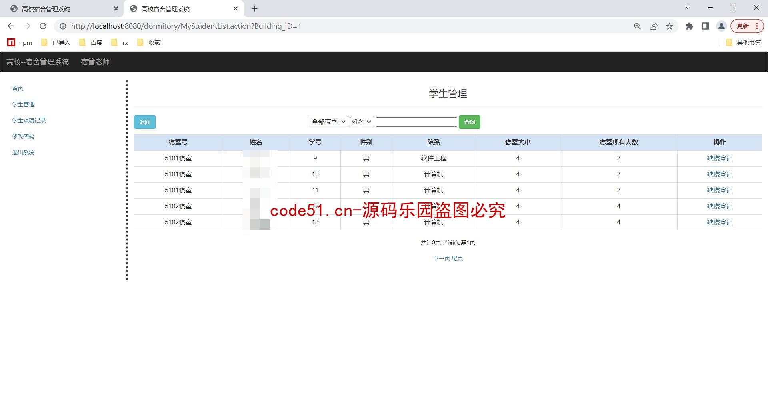Click the 学生管理 page heading

pyautogui.click(x=448, y=94)
